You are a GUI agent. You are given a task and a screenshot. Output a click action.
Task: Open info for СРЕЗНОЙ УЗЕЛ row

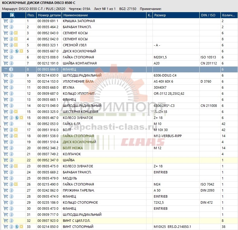click(11, 45)
